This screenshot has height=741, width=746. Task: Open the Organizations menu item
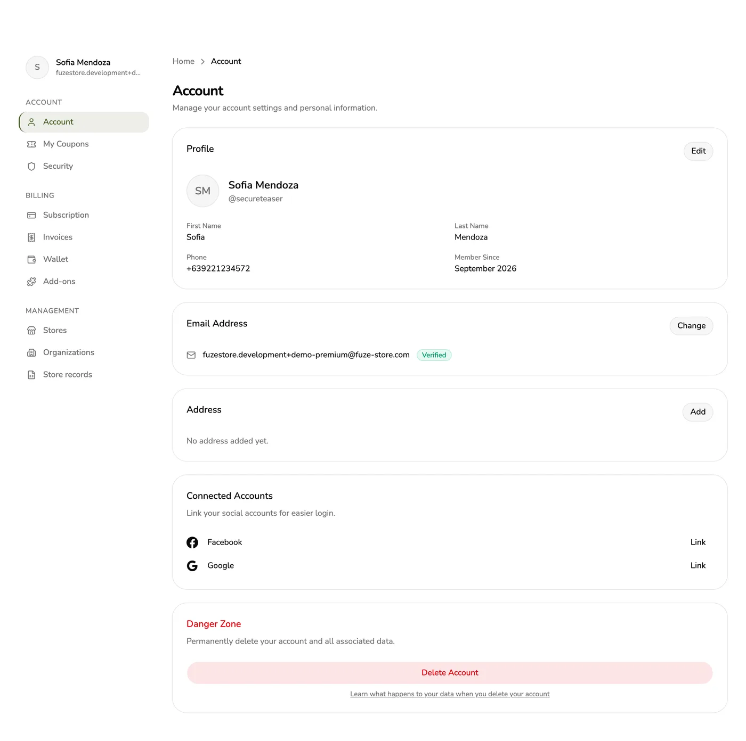pyautogui.click(x=84, y=352)
